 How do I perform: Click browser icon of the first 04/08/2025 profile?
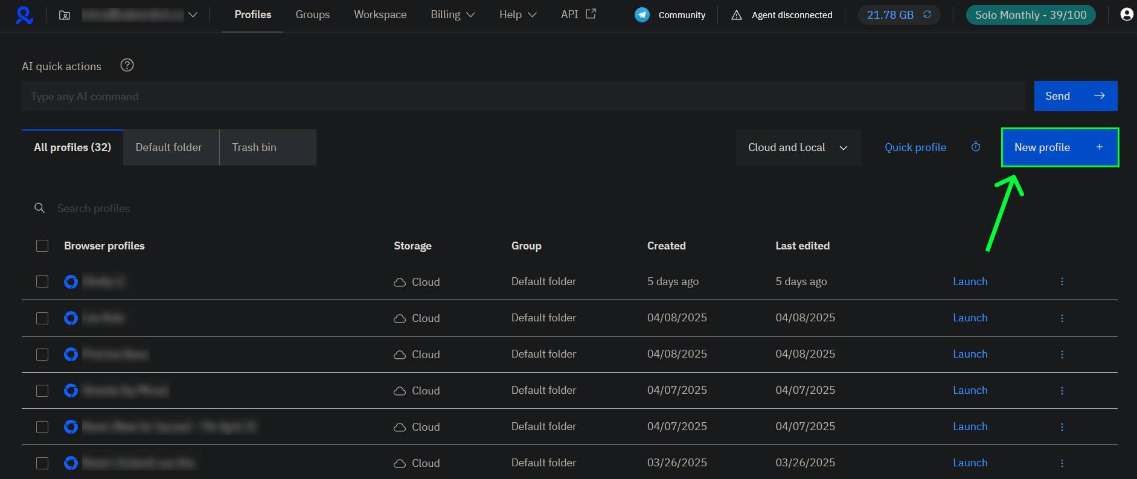[x=71, y=318]
